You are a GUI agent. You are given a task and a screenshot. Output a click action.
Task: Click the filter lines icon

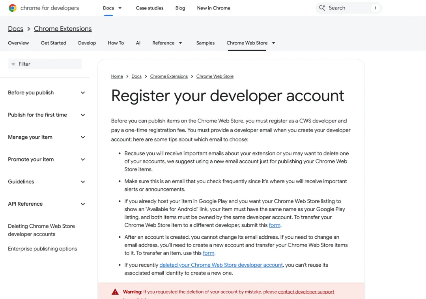click(x=13, y=64)
